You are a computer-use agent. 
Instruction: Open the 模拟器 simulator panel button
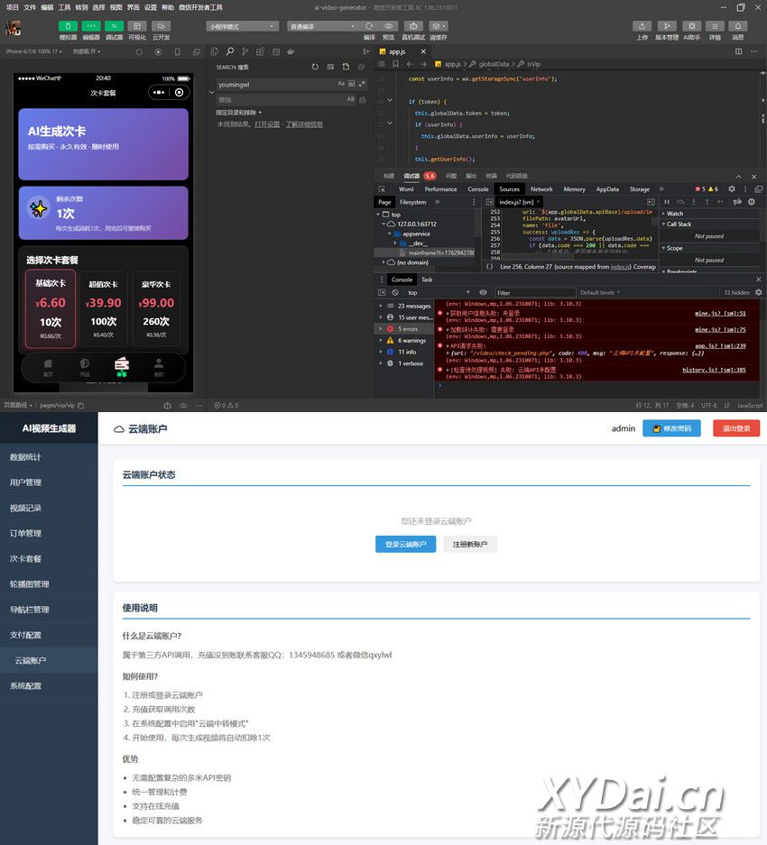click(68, 26)
